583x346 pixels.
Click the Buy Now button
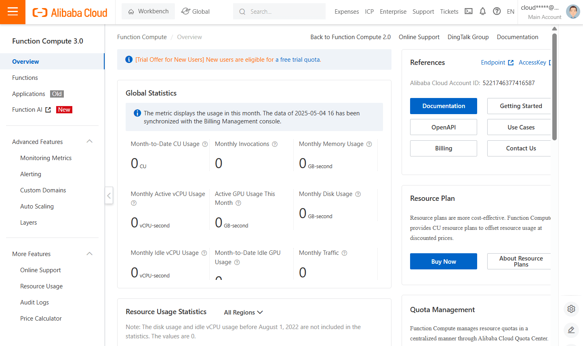click(x=444, y=261)
